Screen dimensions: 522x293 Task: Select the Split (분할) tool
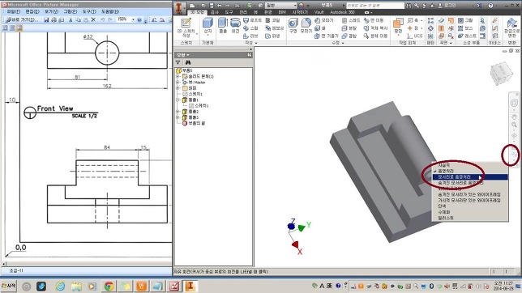[349, 28]
